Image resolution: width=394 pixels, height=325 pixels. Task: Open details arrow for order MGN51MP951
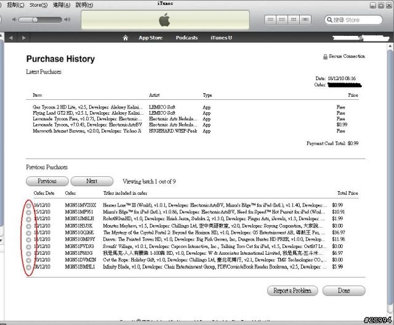click(x=29, y=213)
